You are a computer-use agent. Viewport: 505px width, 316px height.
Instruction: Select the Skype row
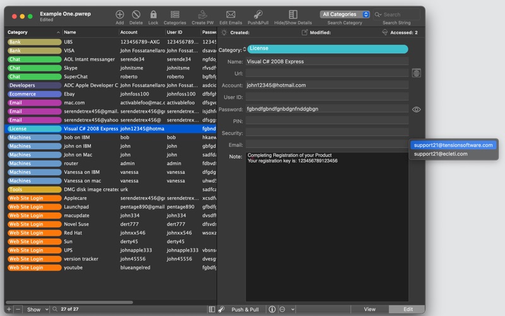tap(110, 68)
